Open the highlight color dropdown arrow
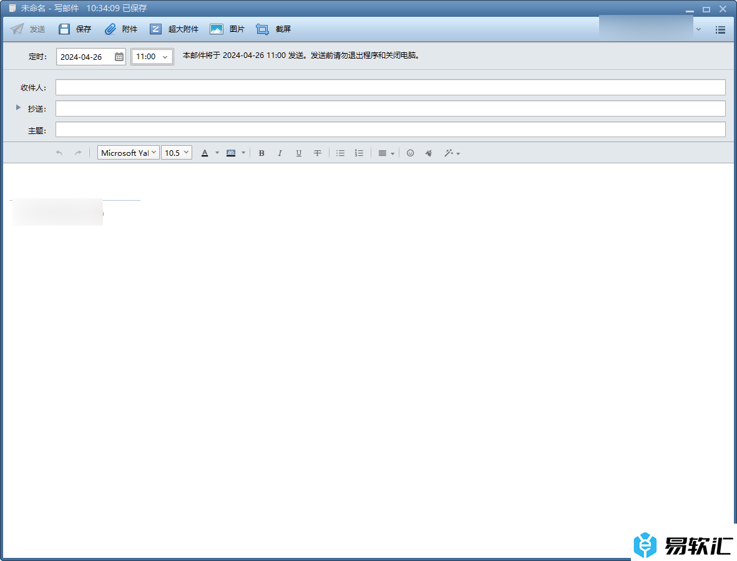The width and height of the screenshot is (737, 561). click(243, 153)
